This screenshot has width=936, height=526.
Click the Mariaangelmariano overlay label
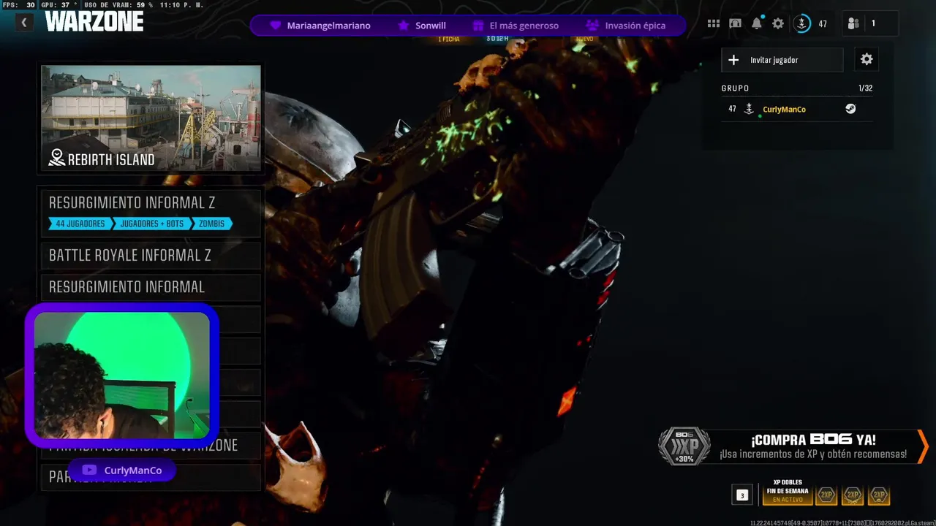pos(328,26)
